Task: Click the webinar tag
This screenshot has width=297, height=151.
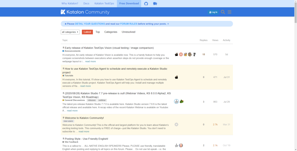Action: coord(102,100)
